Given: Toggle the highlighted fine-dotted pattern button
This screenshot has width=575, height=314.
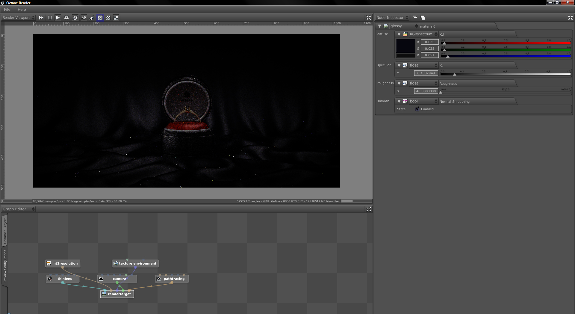Looking at the screenshot, I should [100, 18].
